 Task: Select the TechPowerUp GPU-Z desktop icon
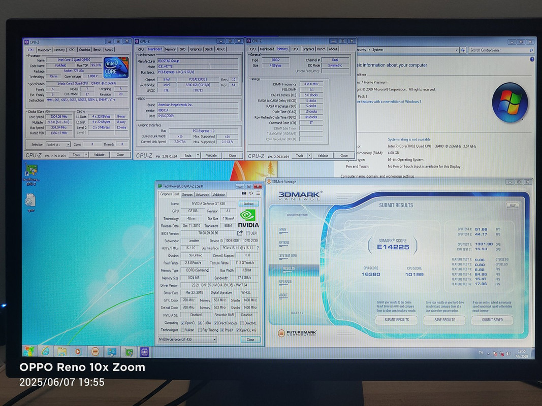(x=31, y=175)
